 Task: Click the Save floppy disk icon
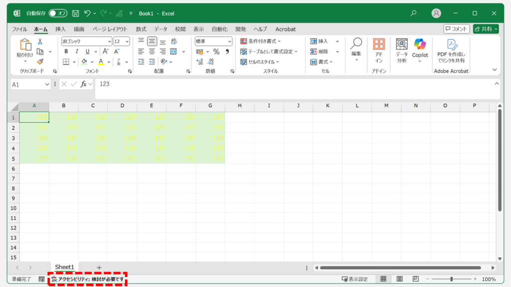[x=75, y=13]
